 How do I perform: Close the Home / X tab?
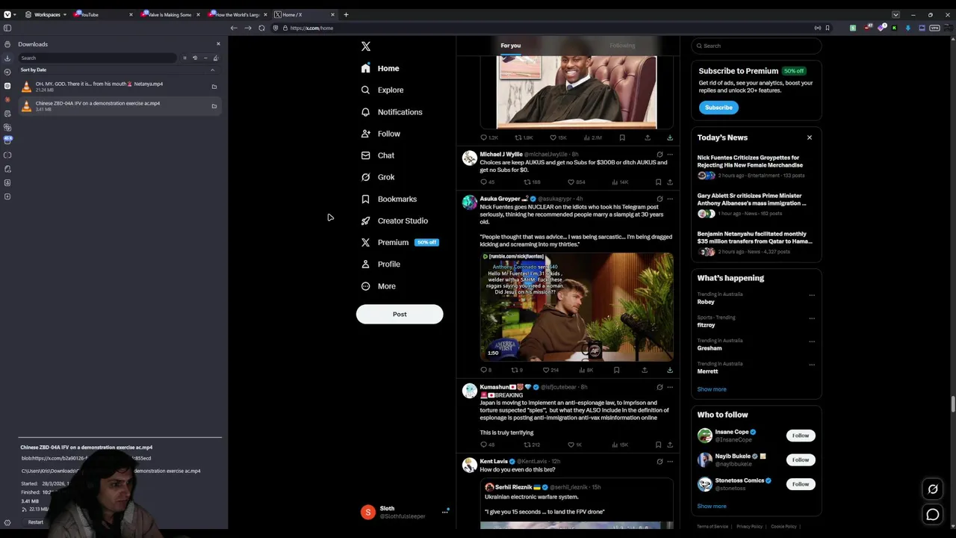pos(334,14)
